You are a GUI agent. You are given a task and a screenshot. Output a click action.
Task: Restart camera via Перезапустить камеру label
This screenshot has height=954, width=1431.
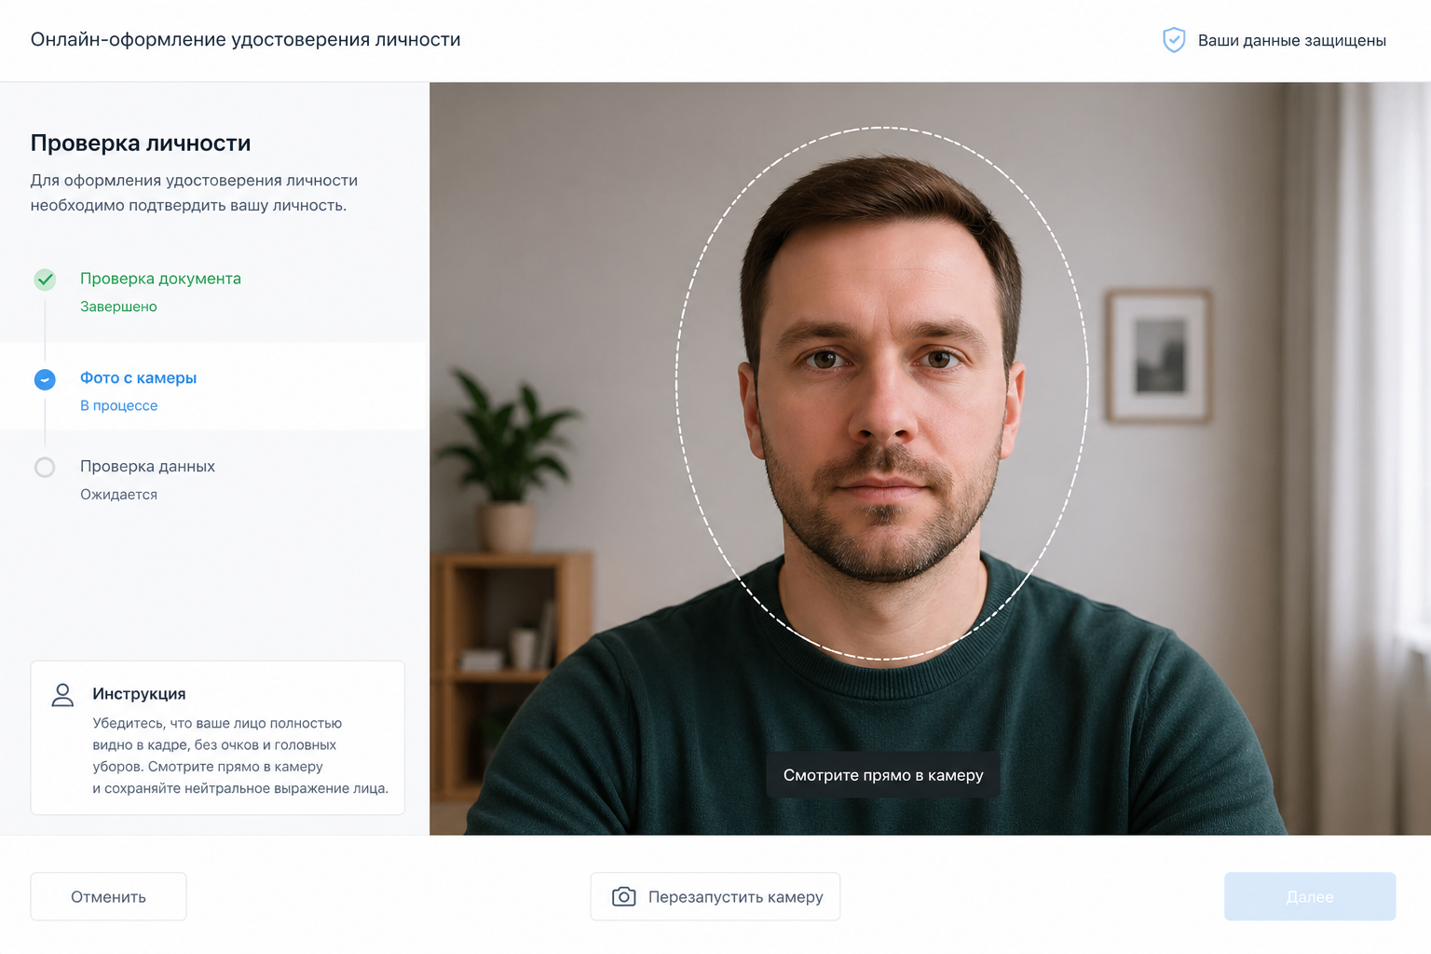[735, 897]
